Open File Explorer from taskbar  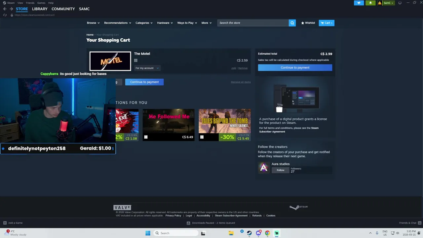pyautogui.click(x=231, y=233)
